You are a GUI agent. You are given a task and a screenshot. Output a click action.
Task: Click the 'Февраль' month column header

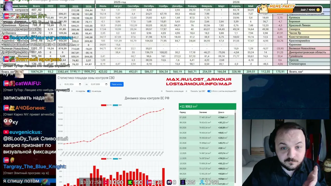pyautogui.click(x=207, y=6)
